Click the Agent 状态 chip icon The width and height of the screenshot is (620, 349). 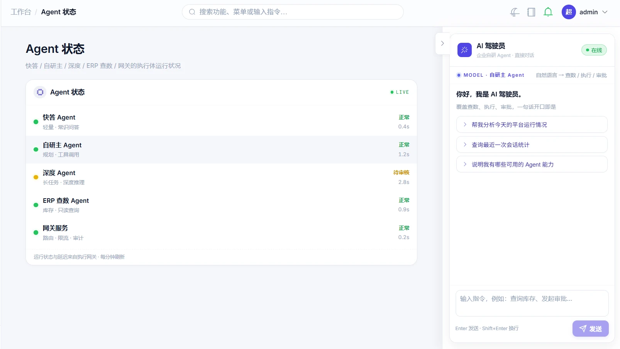coord(40,92)
